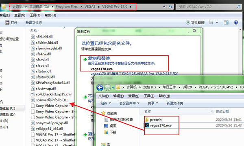This screenshot has height=146, width=244.
Task: Open the 组织 dropdown menu
Action: 105,103
